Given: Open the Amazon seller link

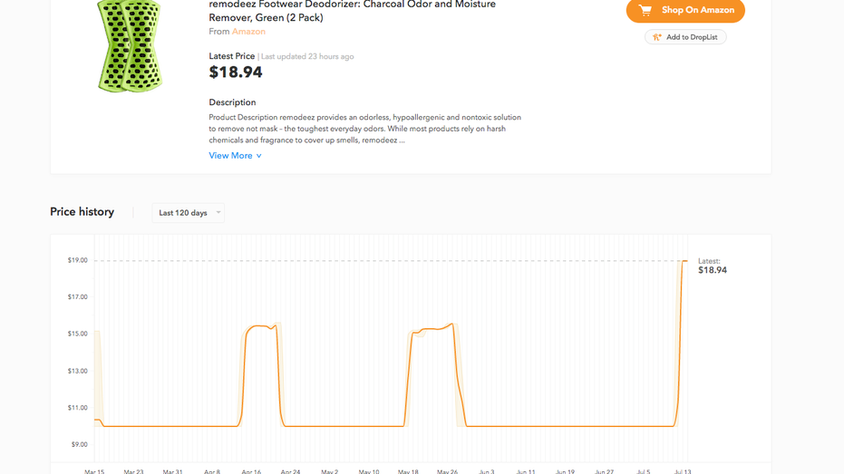Looking at the screenshot, I should click(x=248, y=31).
